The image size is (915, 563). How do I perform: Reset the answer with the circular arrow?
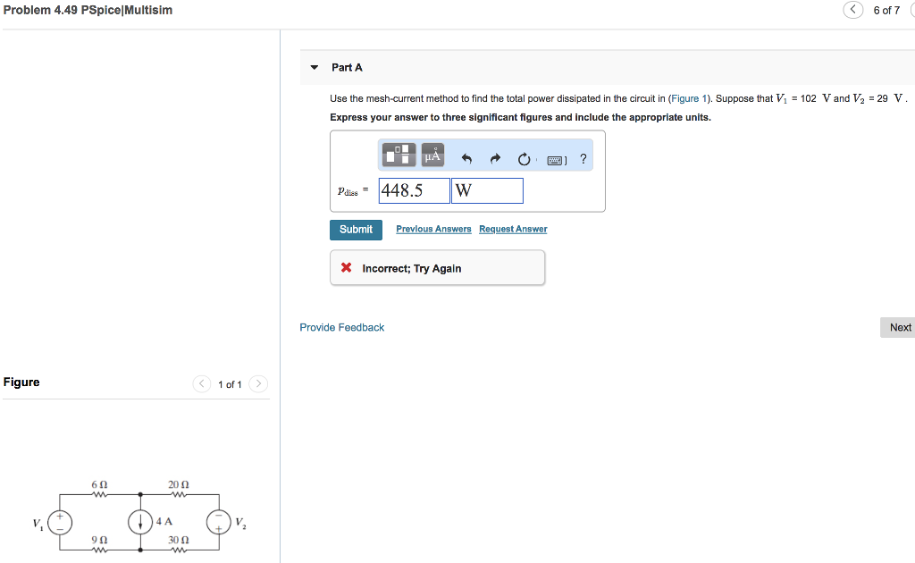(x=524, y=159)
